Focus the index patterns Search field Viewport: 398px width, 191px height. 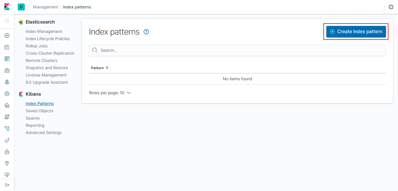[237, 50]
